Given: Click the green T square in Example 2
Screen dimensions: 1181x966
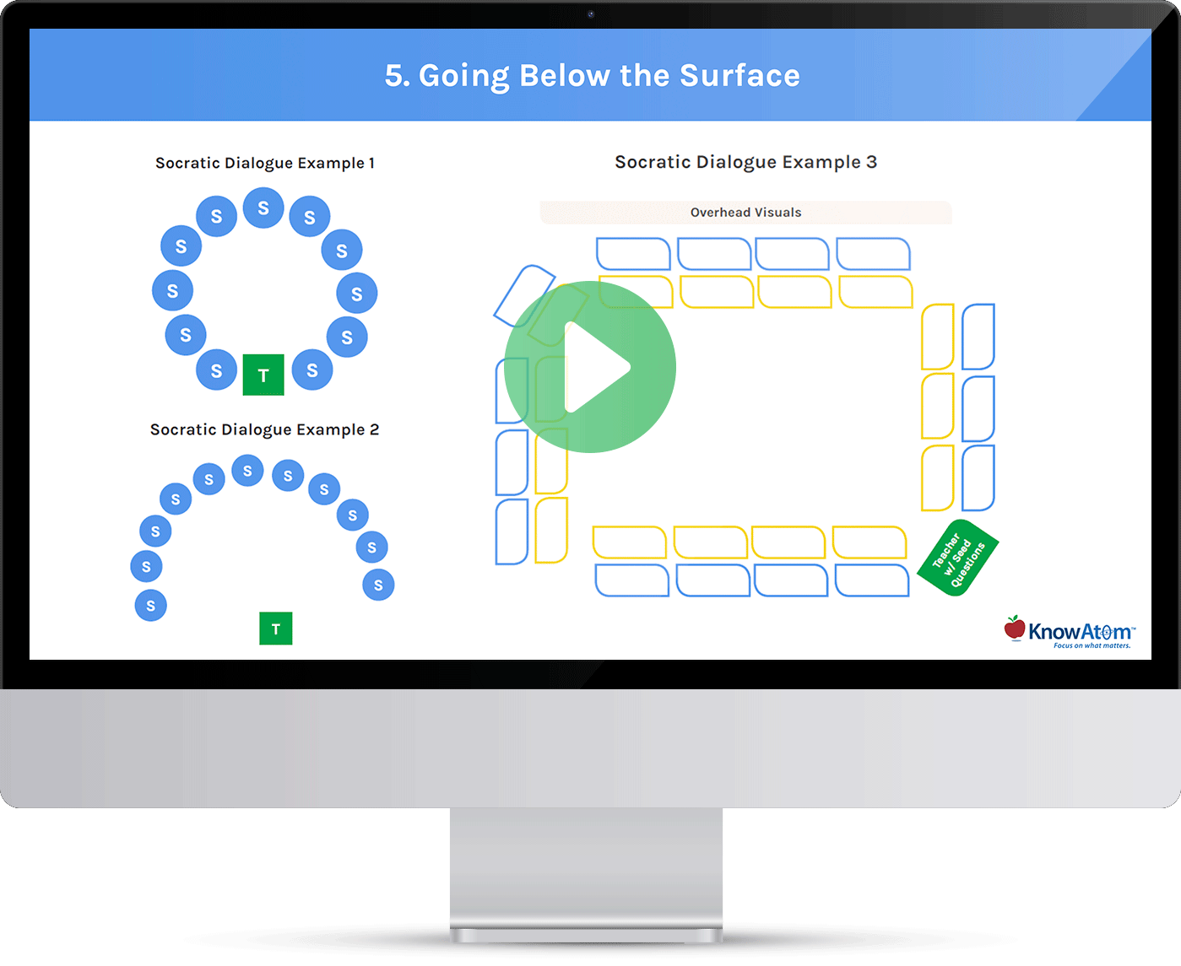Looking at the screenshot, I should 276,629.
